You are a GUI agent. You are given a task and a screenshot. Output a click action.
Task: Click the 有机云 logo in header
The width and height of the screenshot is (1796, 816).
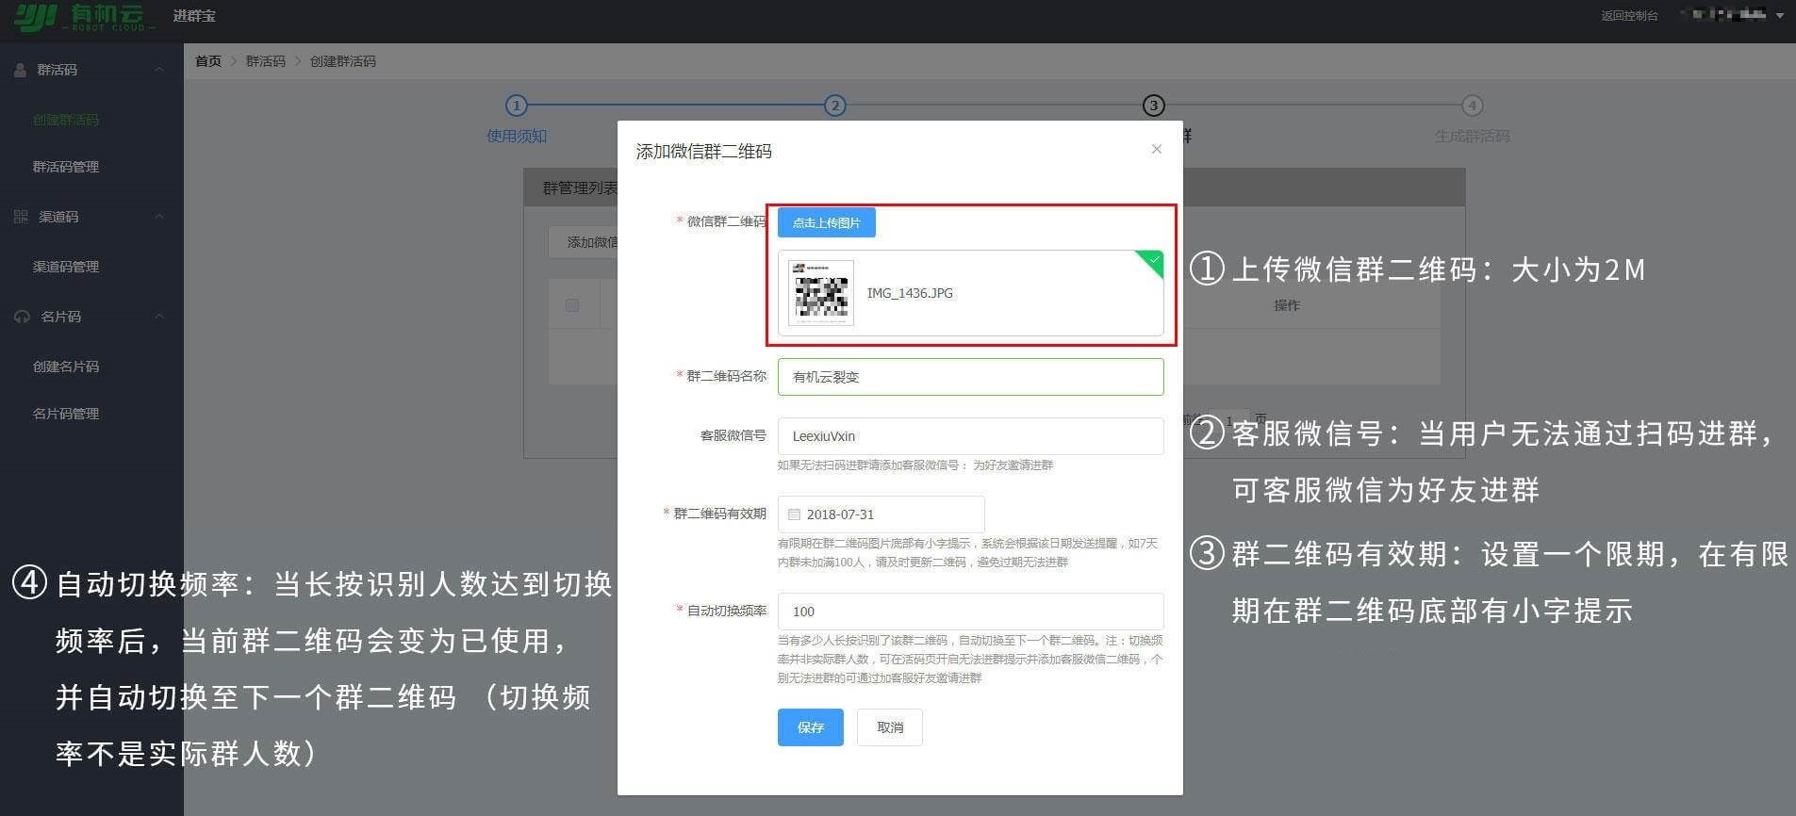(83, 17)
